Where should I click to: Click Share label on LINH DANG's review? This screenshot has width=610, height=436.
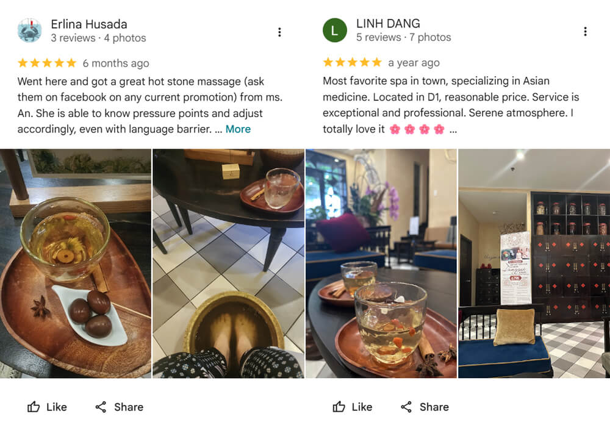(434, 407)
